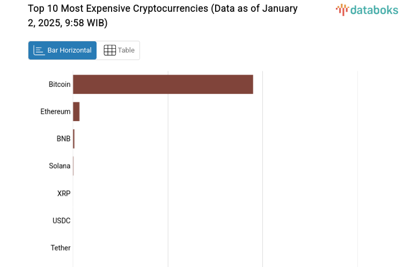404x267 pixels.
Task: Click the Ethereum axis label
Action: 55,112
